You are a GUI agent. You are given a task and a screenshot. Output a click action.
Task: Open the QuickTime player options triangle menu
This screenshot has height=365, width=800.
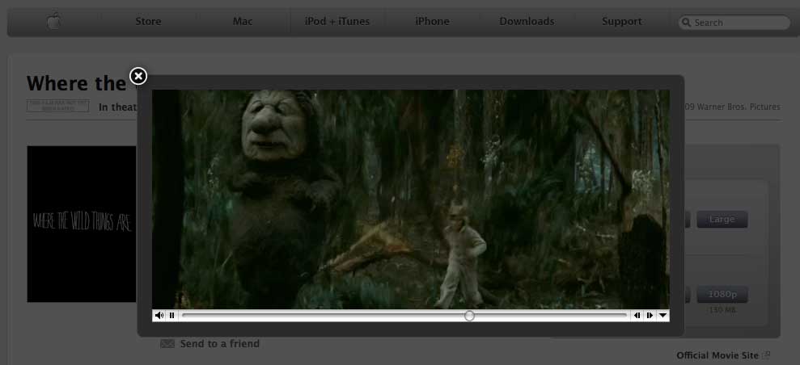[x=663, y=316]
